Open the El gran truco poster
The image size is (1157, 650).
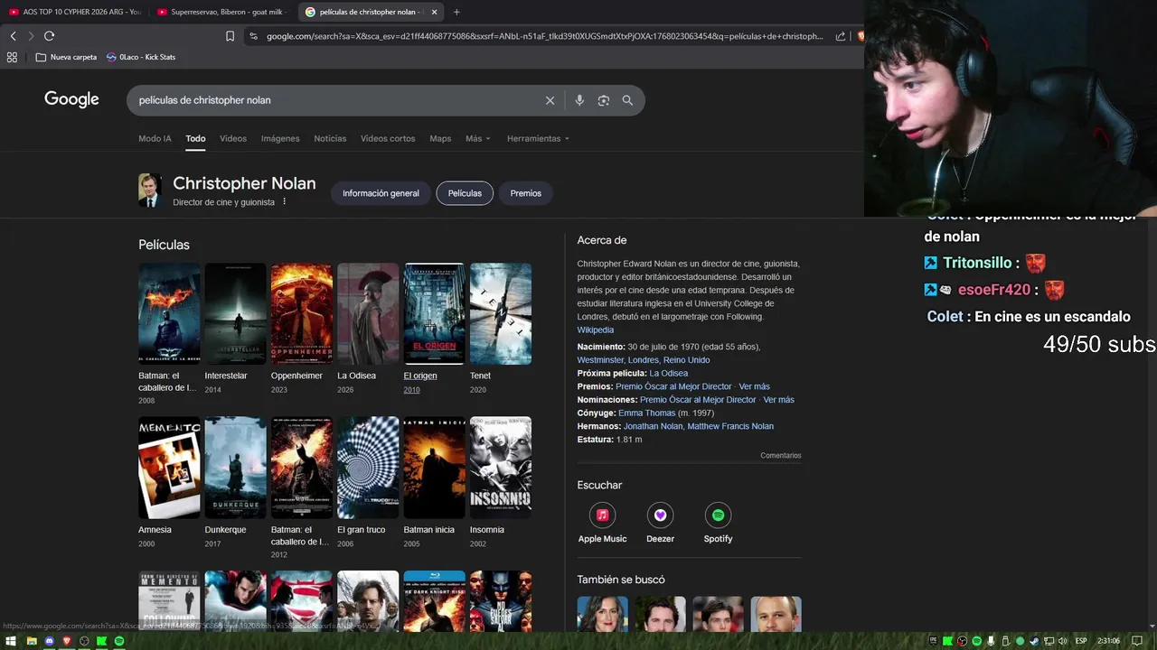[368, 468]
